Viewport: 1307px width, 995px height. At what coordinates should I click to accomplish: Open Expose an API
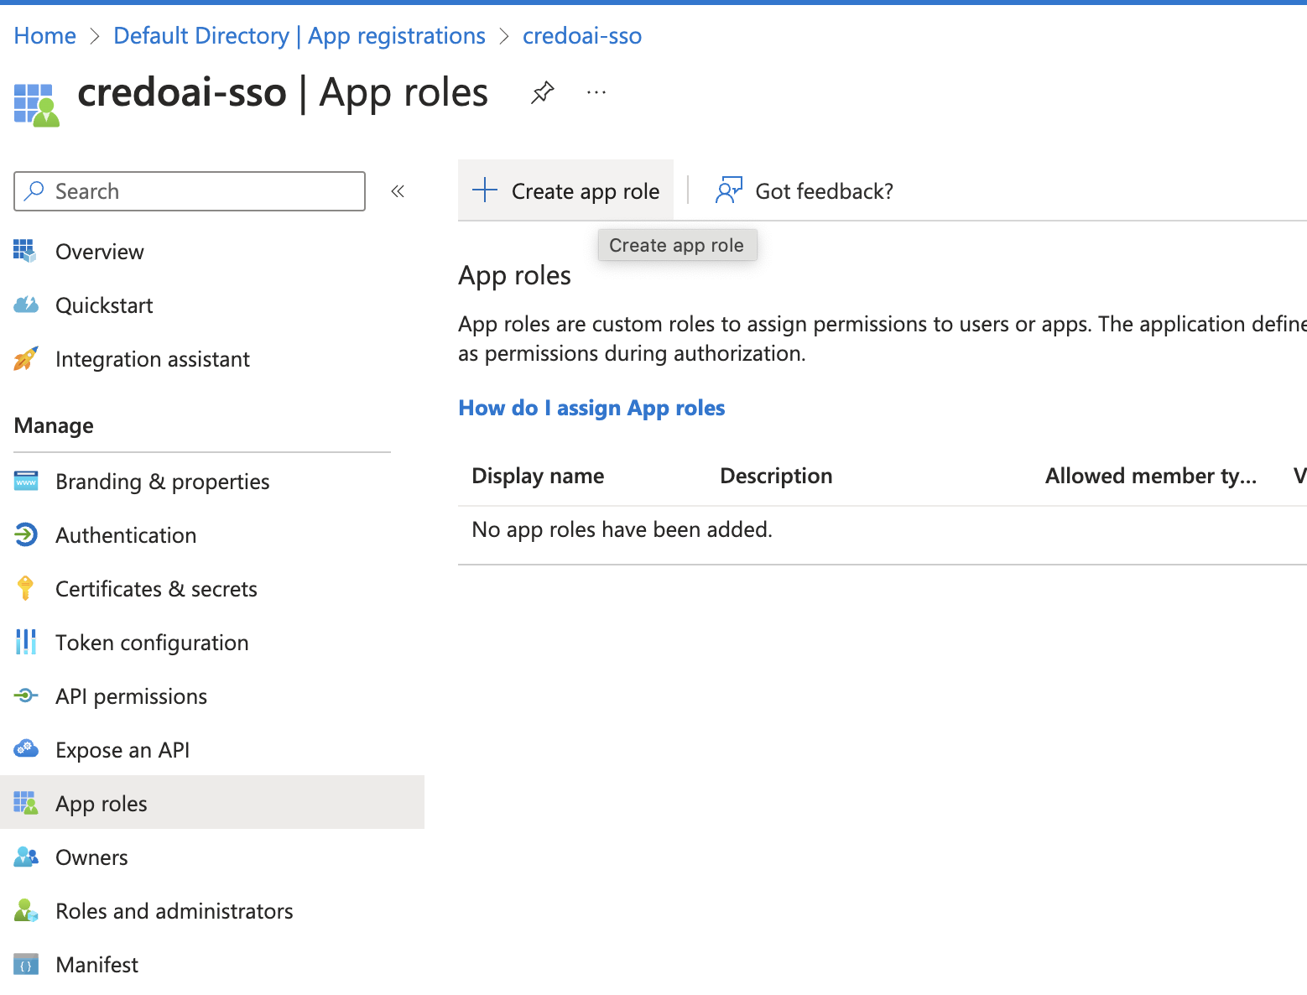122,750
